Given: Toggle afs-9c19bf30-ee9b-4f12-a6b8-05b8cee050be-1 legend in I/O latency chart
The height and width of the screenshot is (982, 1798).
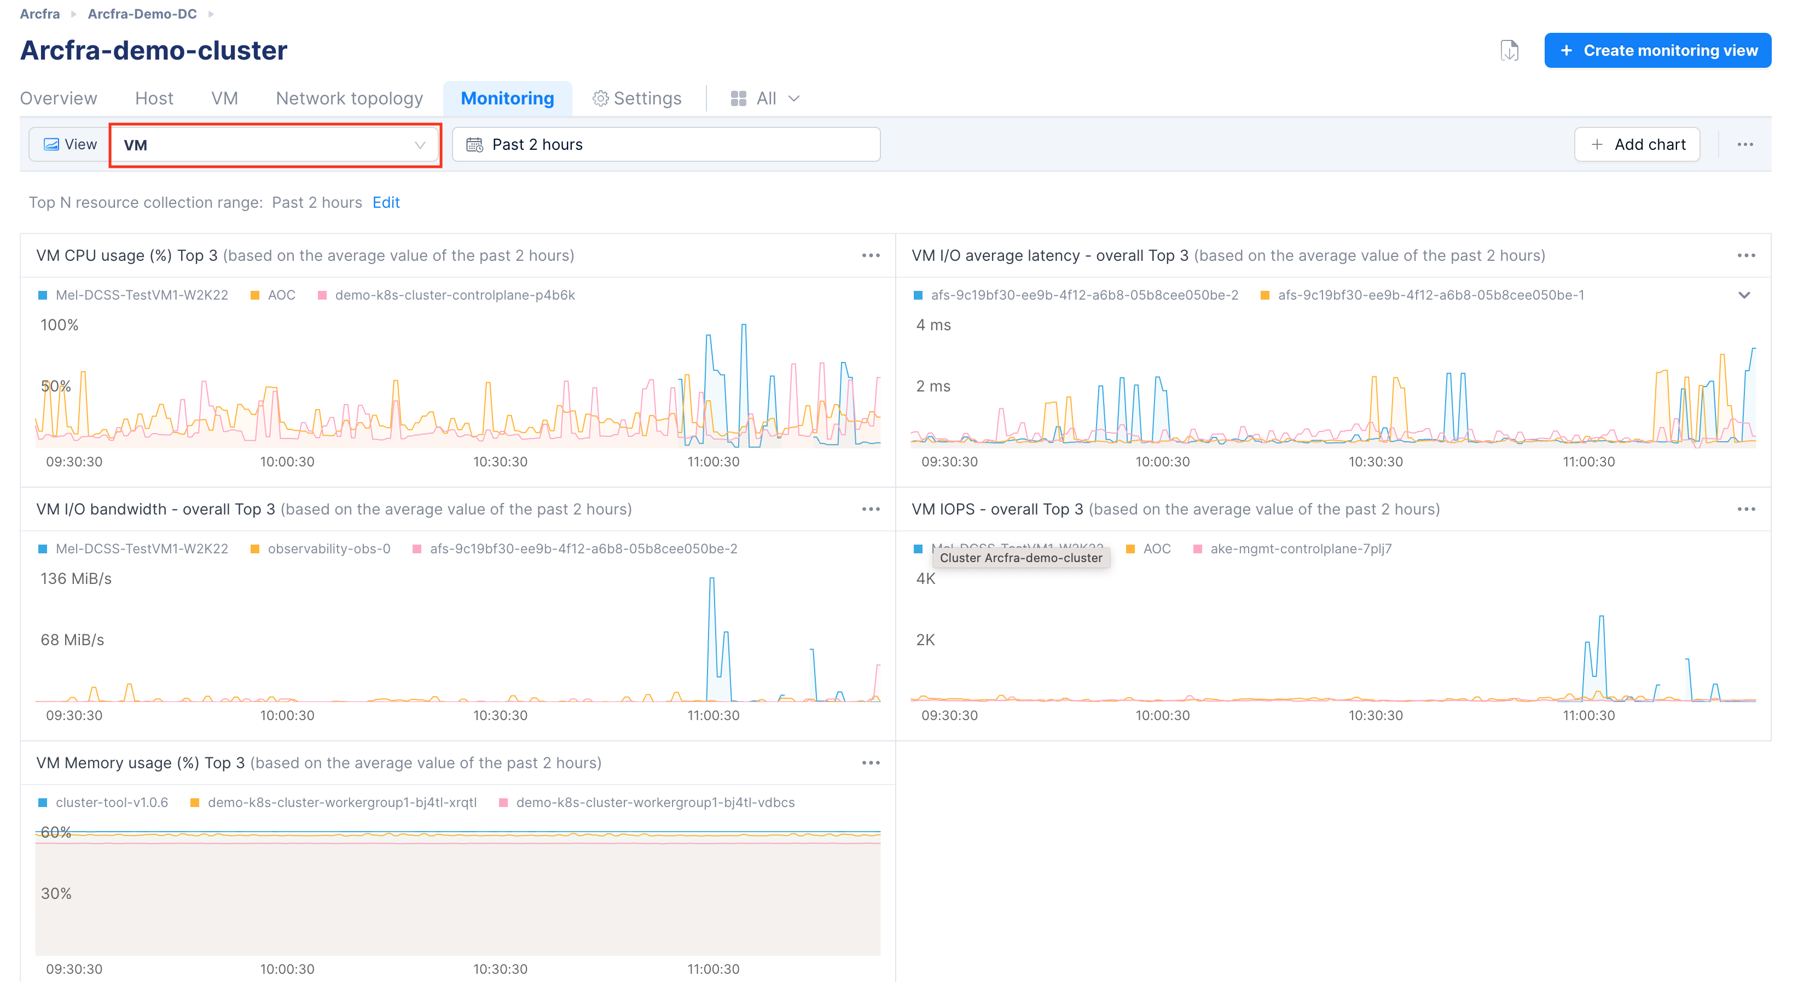Looking at the screenshot, I should pyautogui.click(x=1422, y=295).
